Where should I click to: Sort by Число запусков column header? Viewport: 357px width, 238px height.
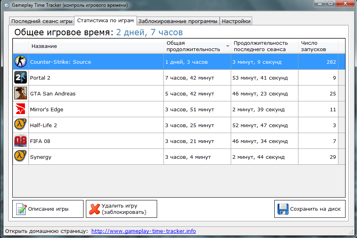(x=318, y=46)
